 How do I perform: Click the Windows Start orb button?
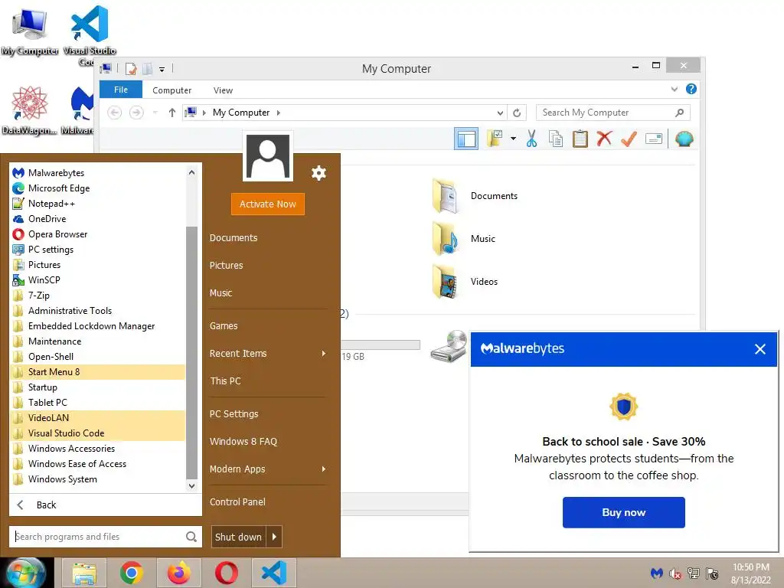[x=26, y=573]
